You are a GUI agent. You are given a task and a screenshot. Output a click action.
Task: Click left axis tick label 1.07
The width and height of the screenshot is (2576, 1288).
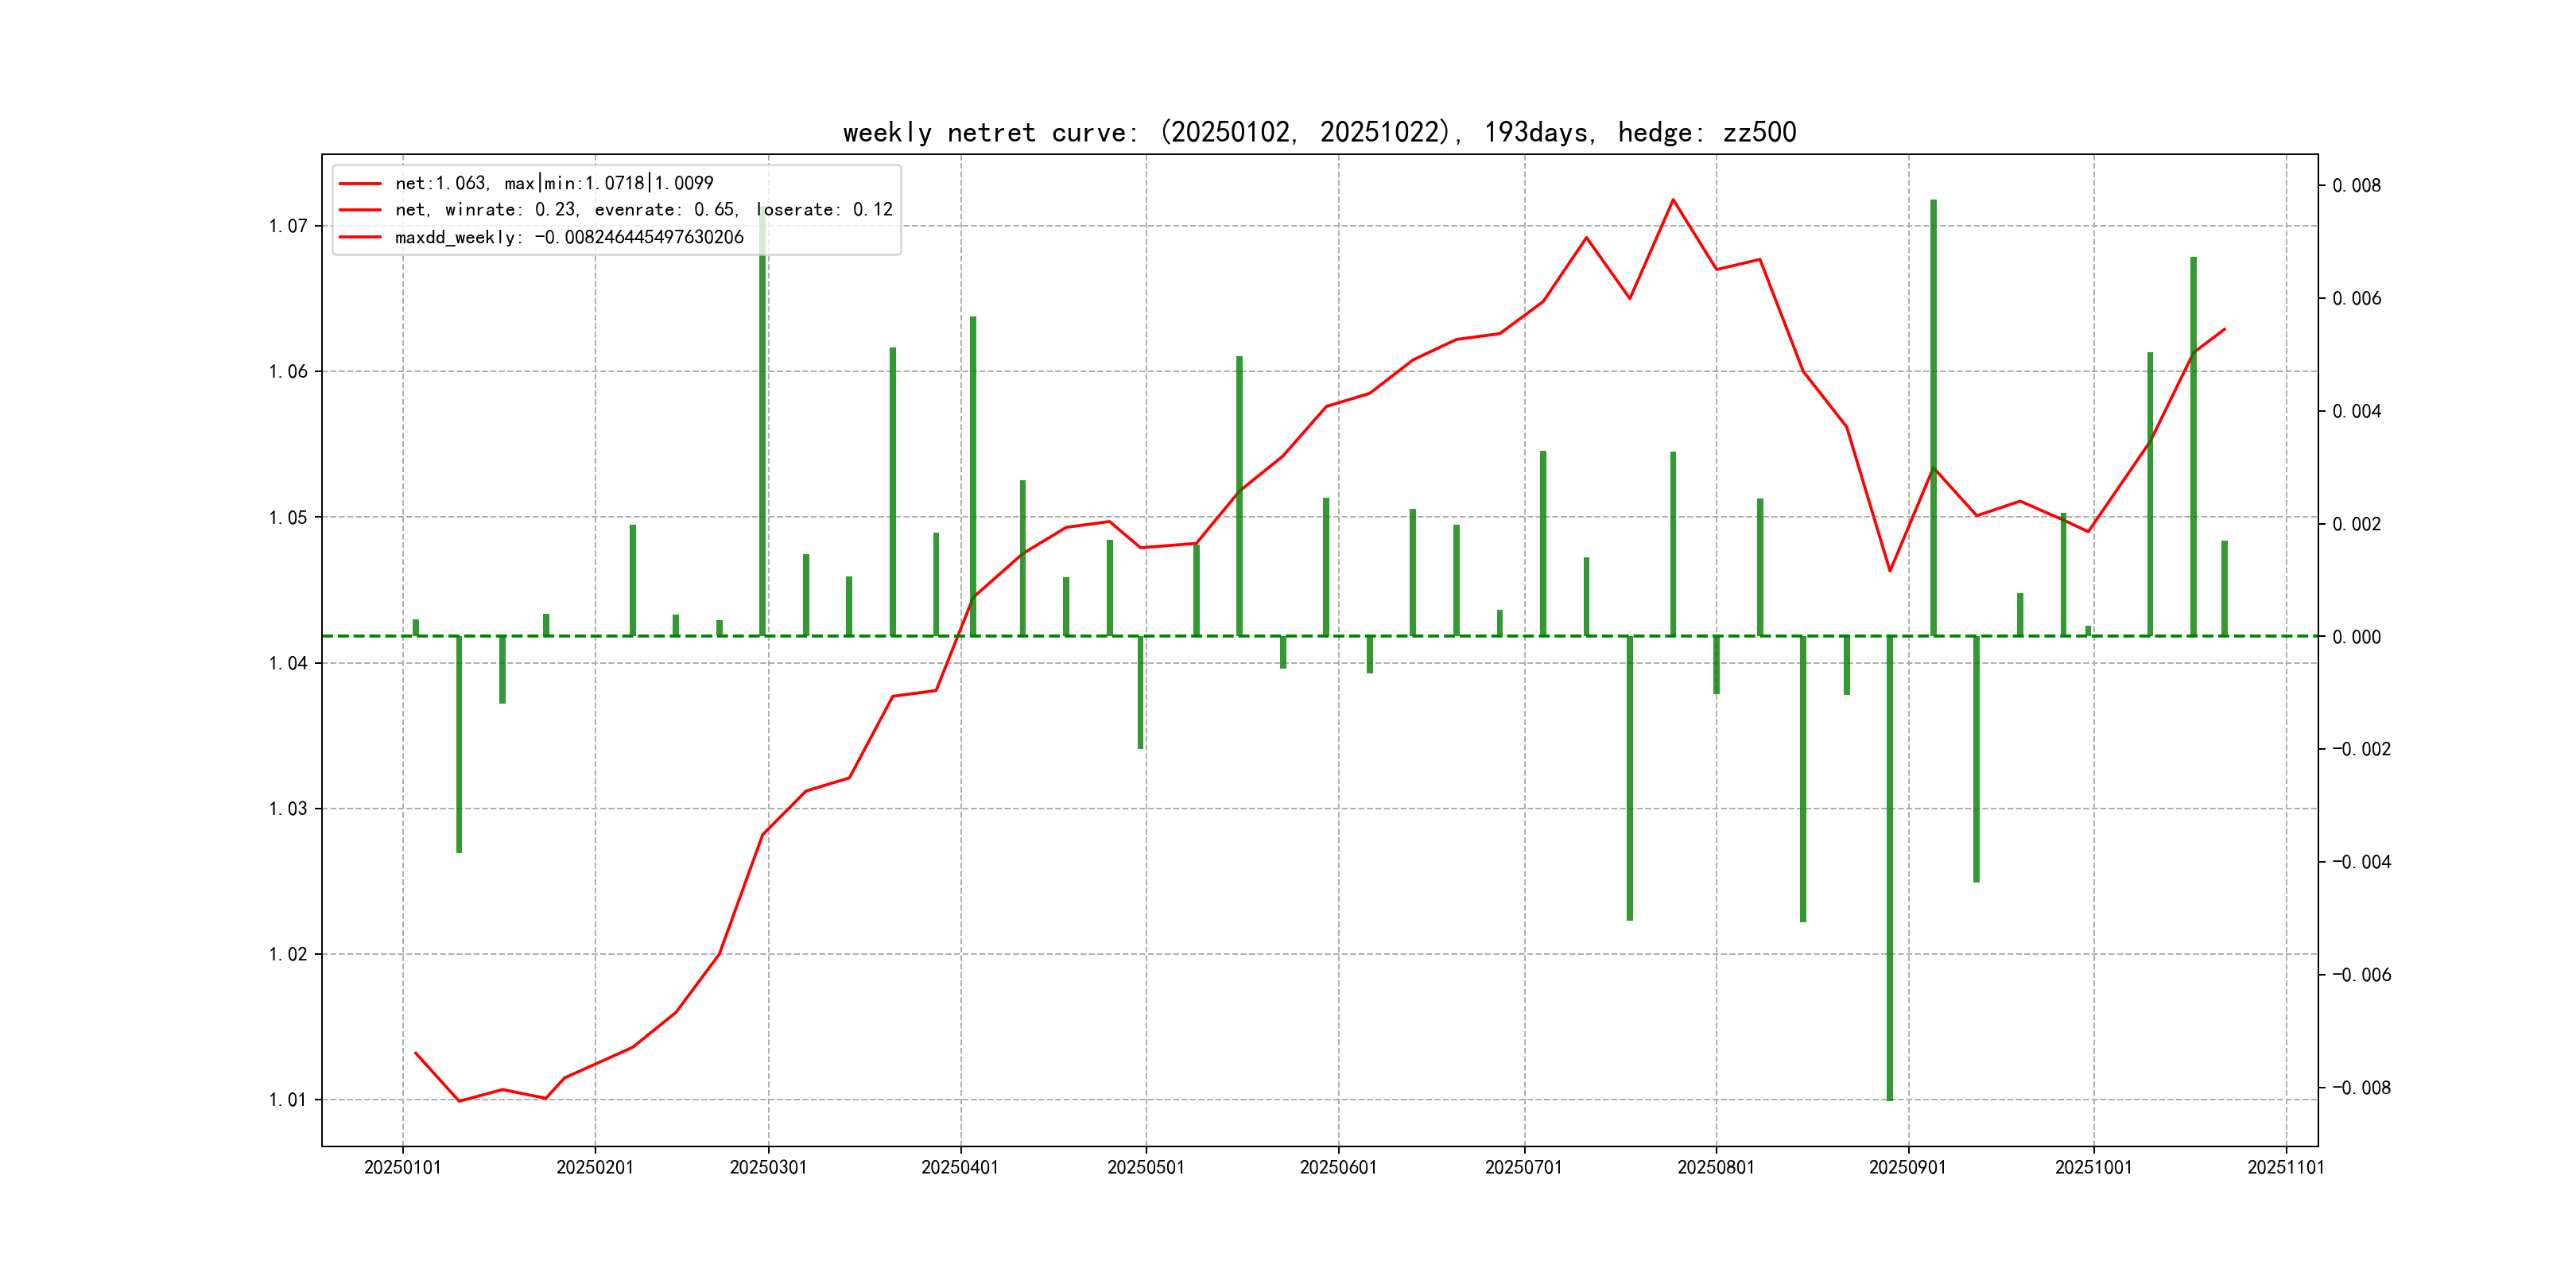[x=288, y=226]
